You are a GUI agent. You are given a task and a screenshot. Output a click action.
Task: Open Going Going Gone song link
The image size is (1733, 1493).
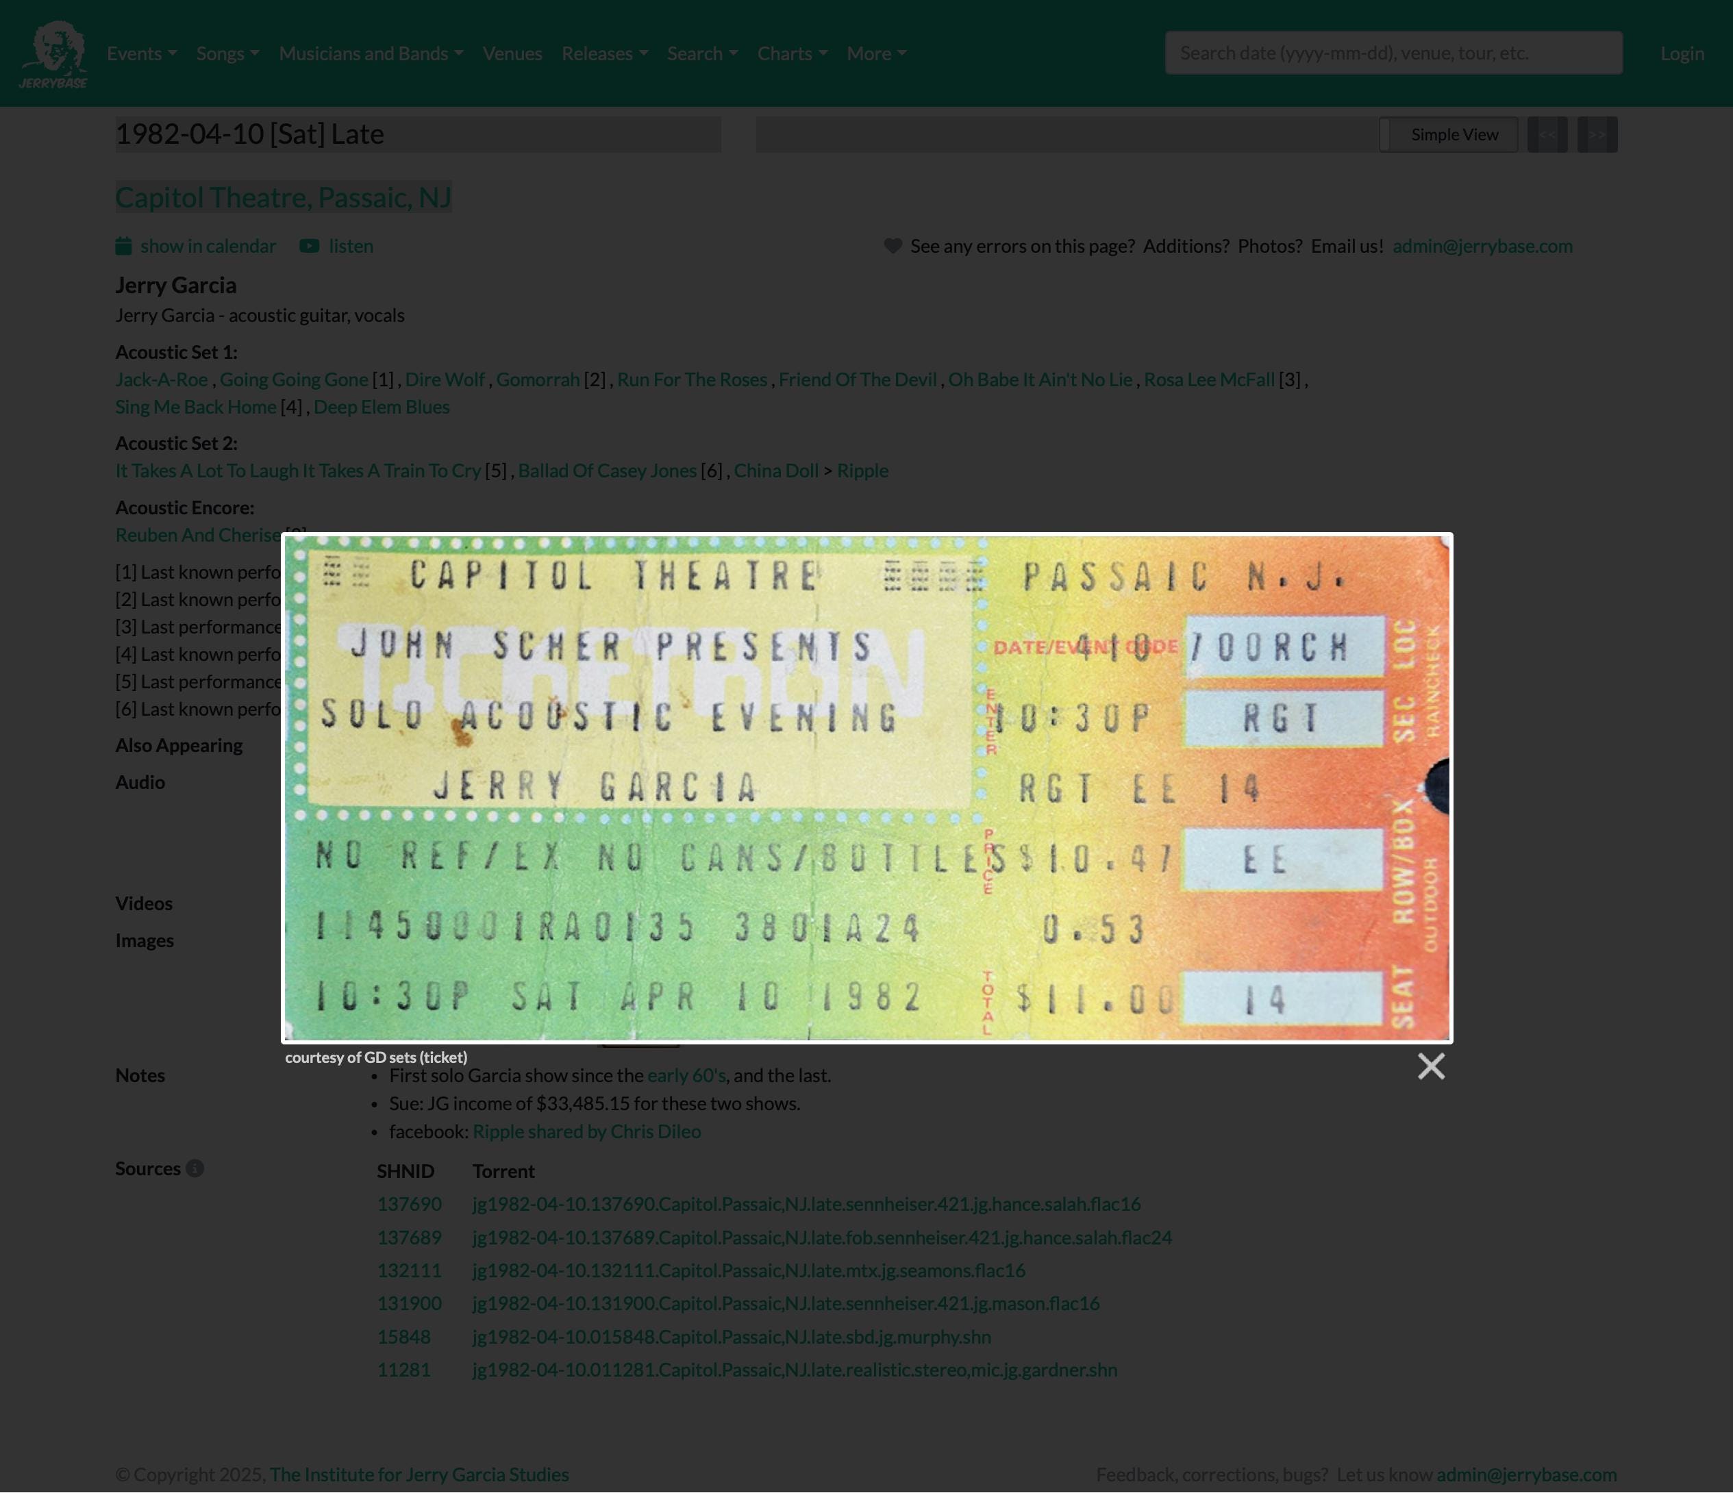pos(294,379)
